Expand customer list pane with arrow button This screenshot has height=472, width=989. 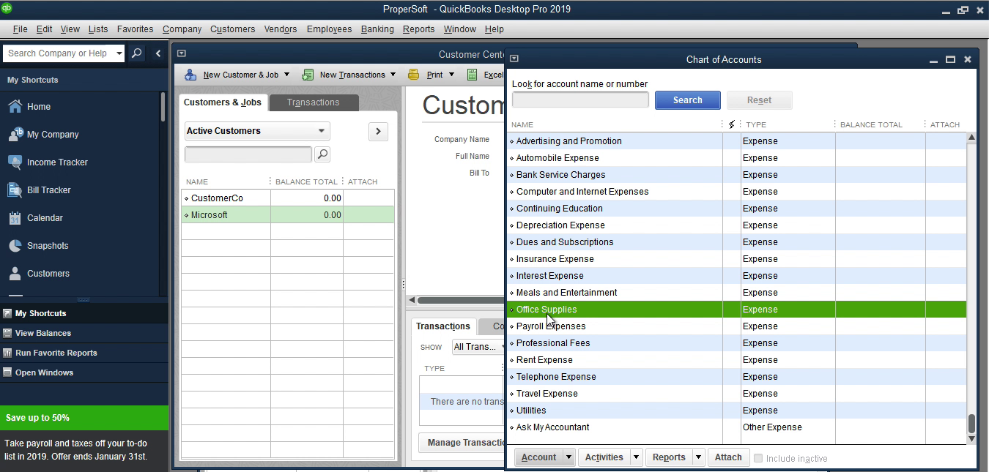click(378, 131)
